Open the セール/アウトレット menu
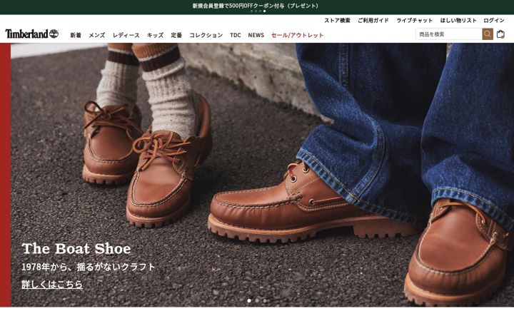 tap(297, 35)
